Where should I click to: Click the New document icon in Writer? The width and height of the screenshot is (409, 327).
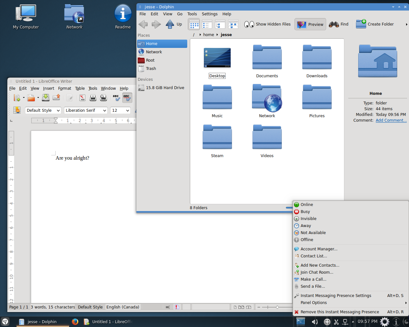pos(17,98)
